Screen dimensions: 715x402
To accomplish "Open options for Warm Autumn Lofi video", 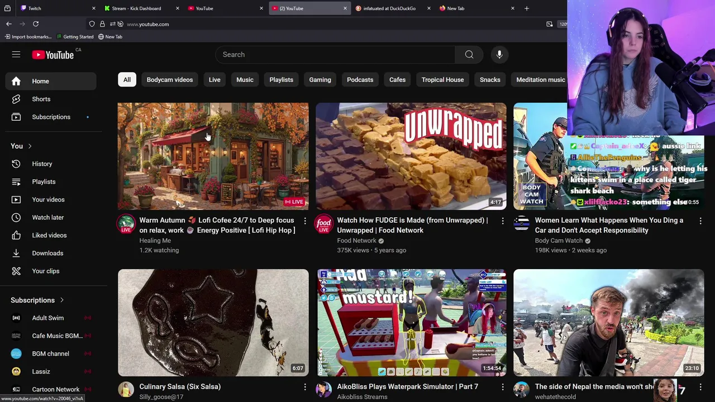I will (x=305, y=221).
